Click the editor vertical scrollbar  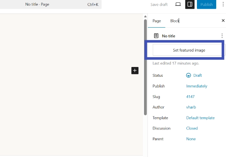(145, 67)
